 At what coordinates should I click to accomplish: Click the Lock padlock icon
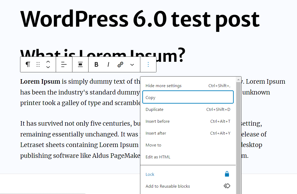click(227, 174)
